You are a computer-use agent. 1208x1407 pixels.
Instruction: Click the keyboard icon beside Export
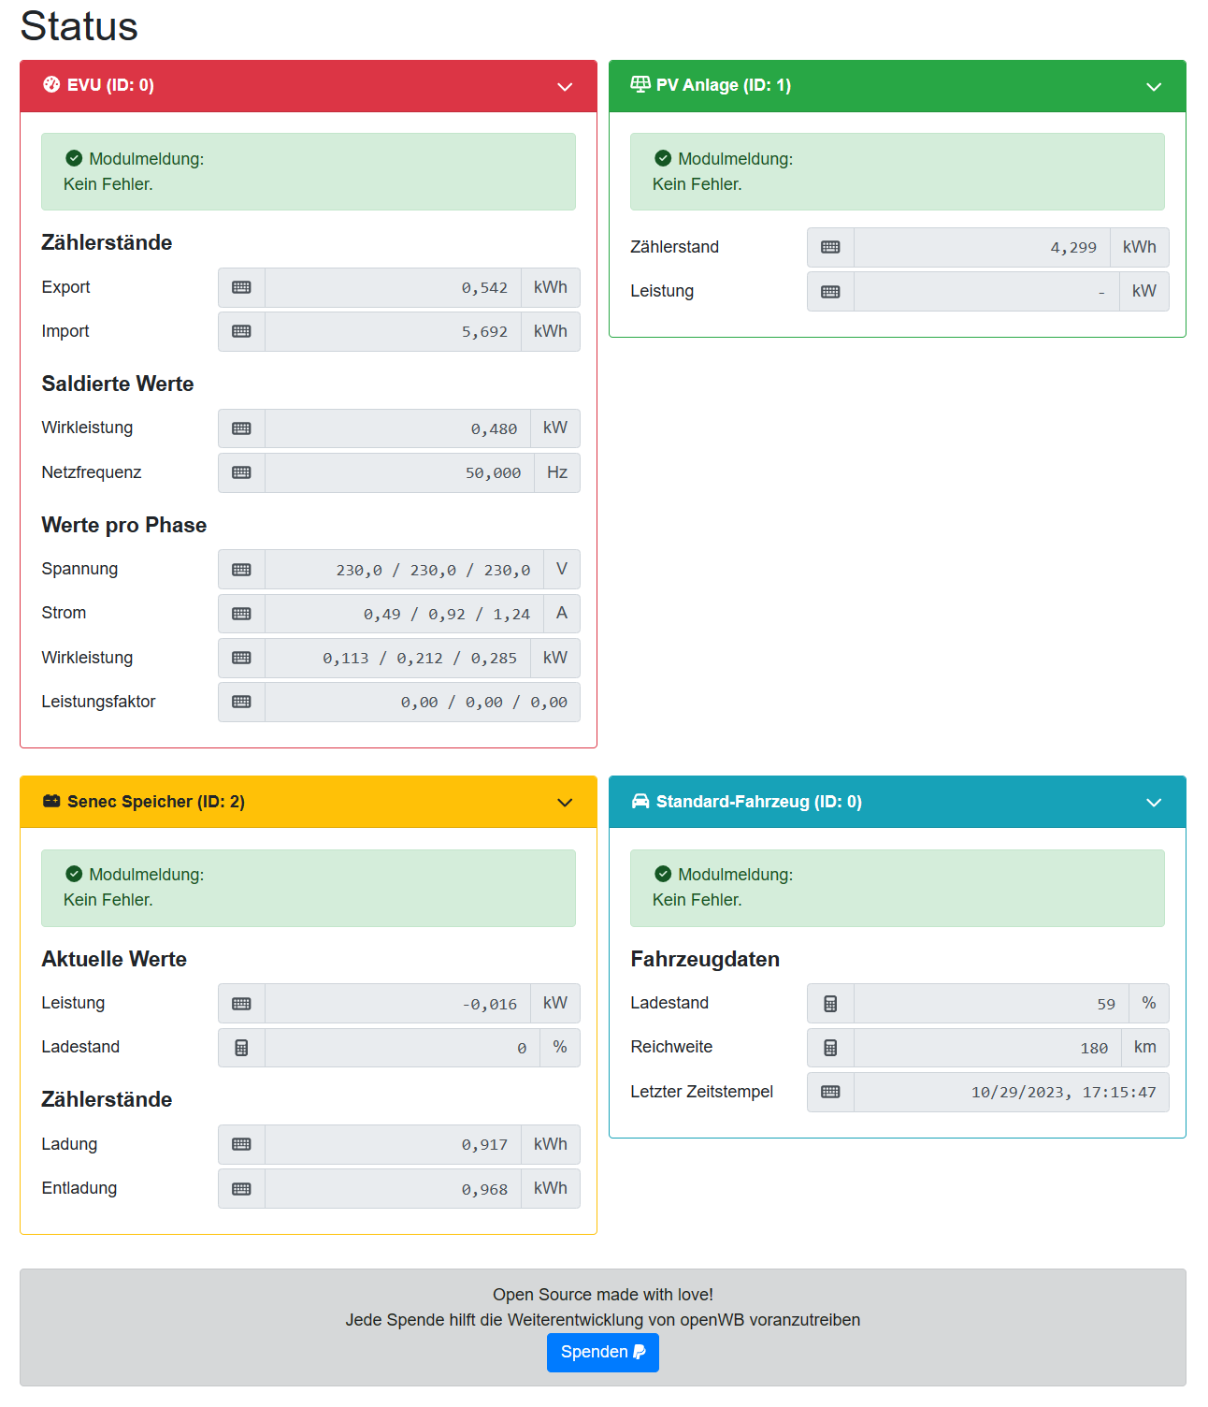241,288
